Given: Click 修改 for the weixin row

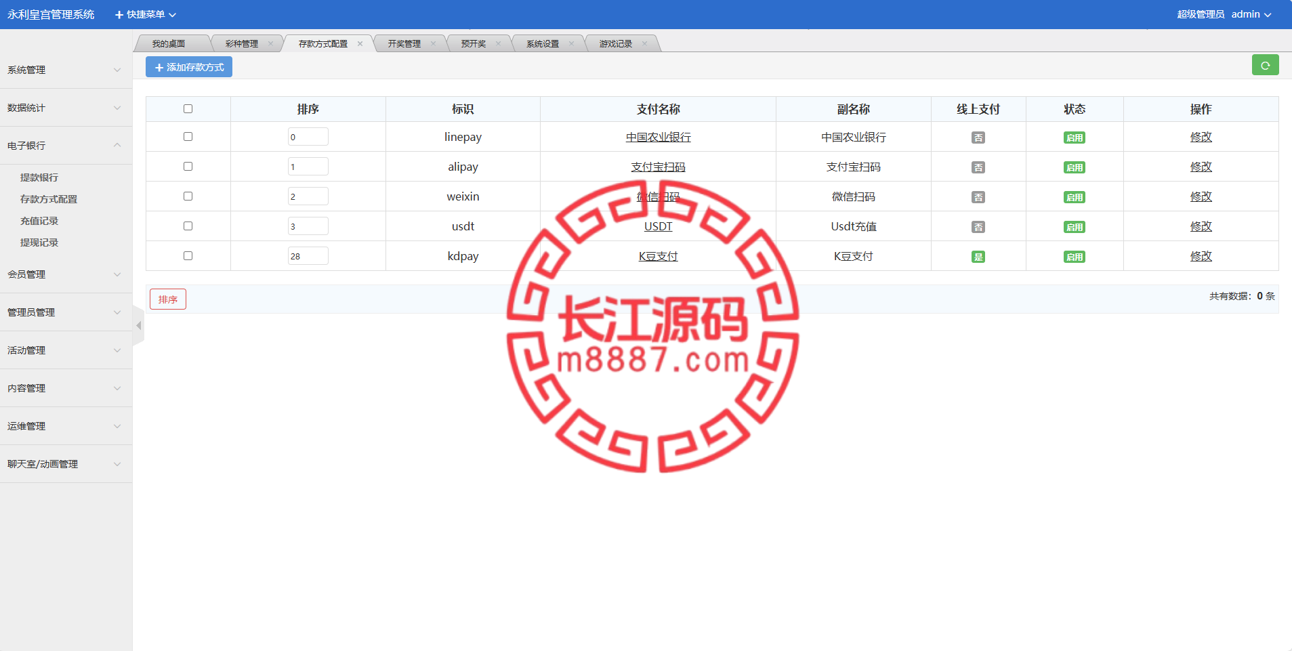Looking at the screenshot, I should pyautogui.click(x=1201, y=196).
